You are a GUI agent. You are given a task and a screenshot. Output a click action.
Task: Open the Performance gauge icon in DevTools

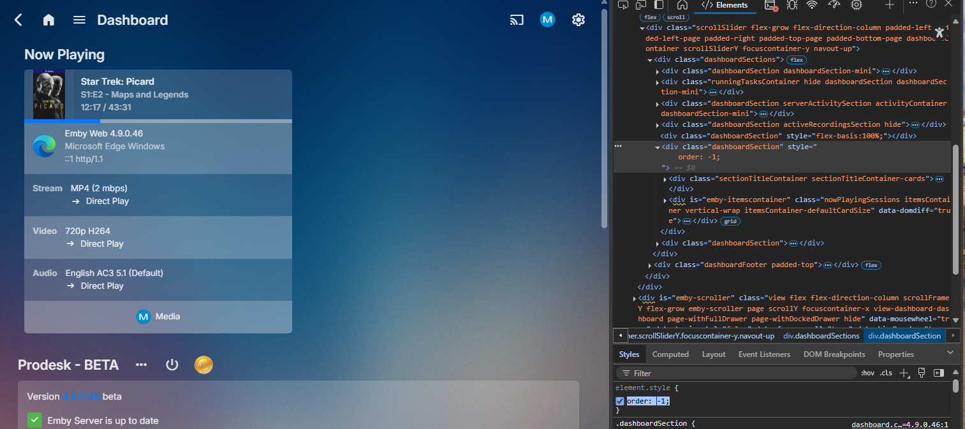[835, 5]
